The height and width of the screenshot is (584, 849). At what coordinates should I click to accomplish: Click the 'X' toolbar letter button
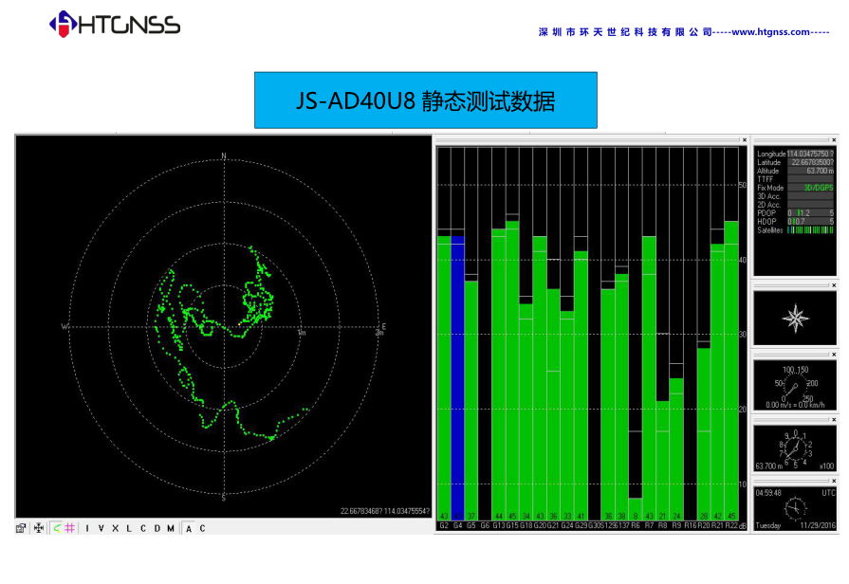pos(115,528)
